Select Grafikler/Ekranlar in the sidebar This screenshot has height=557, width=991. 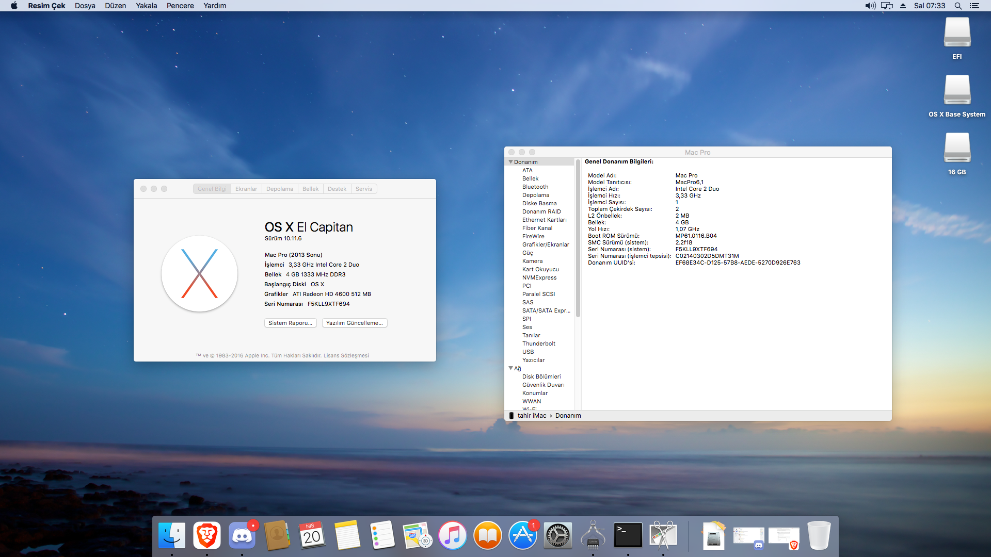tap(546, 244)
